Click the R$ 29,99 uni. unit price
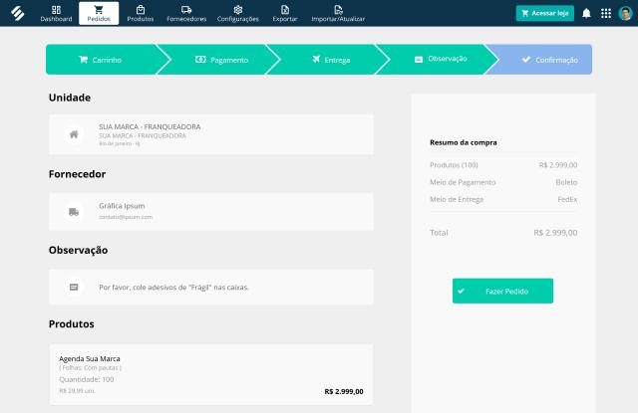638x413 pixels. (x=77, y=391)
